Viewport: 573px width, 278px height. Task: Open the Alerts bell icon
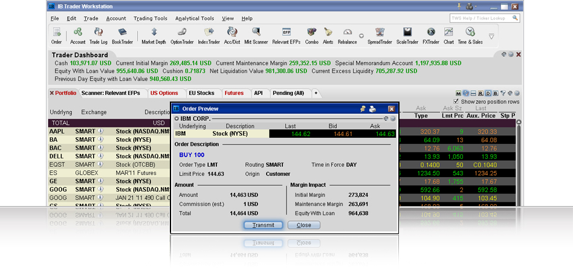328,36
